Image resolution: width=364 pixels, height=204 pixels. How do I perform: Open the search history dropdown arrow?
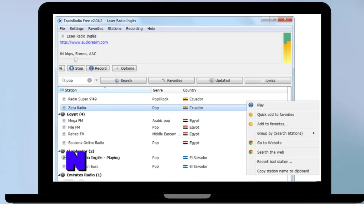pos(96,80)
